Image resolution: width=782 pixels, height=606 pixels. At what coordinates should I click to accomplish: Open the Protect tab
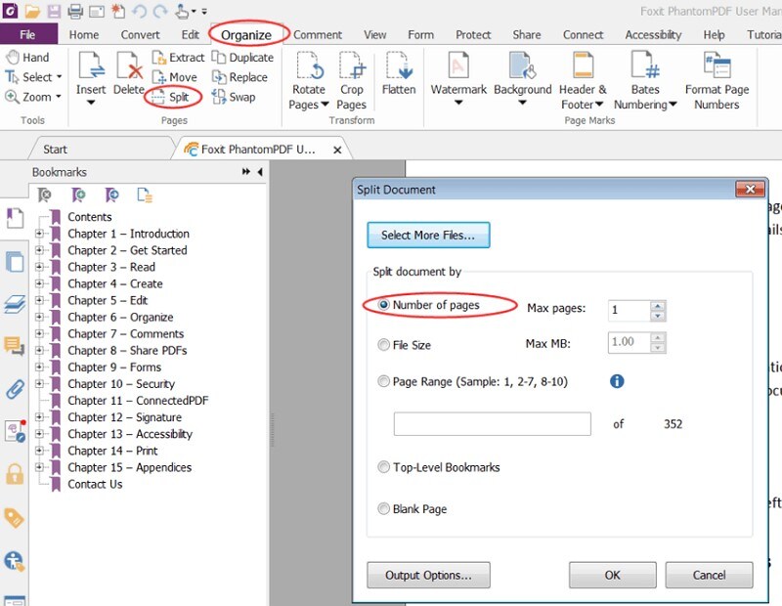pyautogui.click(x=473, y=33)
